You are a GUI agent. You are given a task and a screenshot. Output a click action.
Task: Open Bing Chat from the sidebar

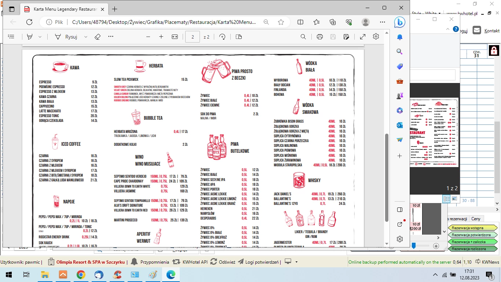(400, 22)
